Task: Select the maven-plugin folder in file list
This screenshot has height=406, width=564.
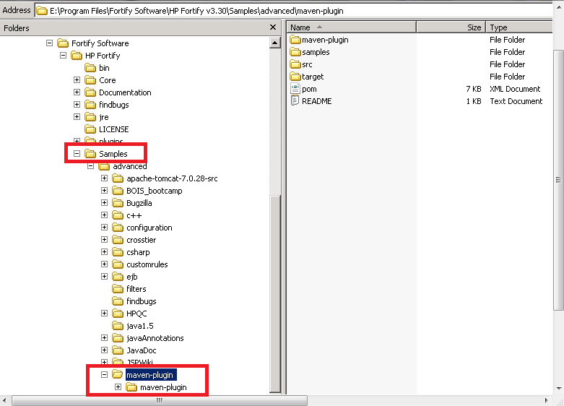Action: [x=325, y=40]
